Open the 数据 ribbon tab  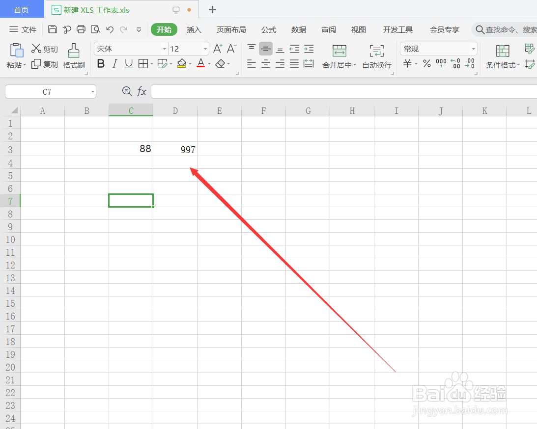coord(298,29)
